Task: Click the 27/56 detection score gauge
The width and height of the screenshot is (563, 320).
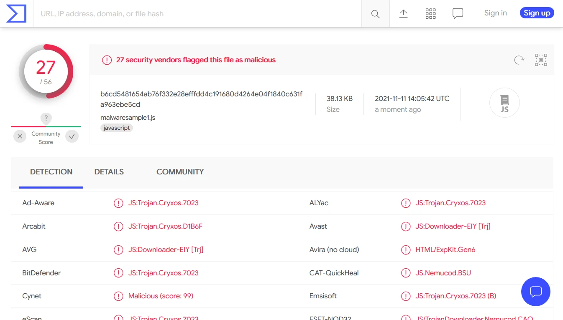Action: (x=46, y=71)
